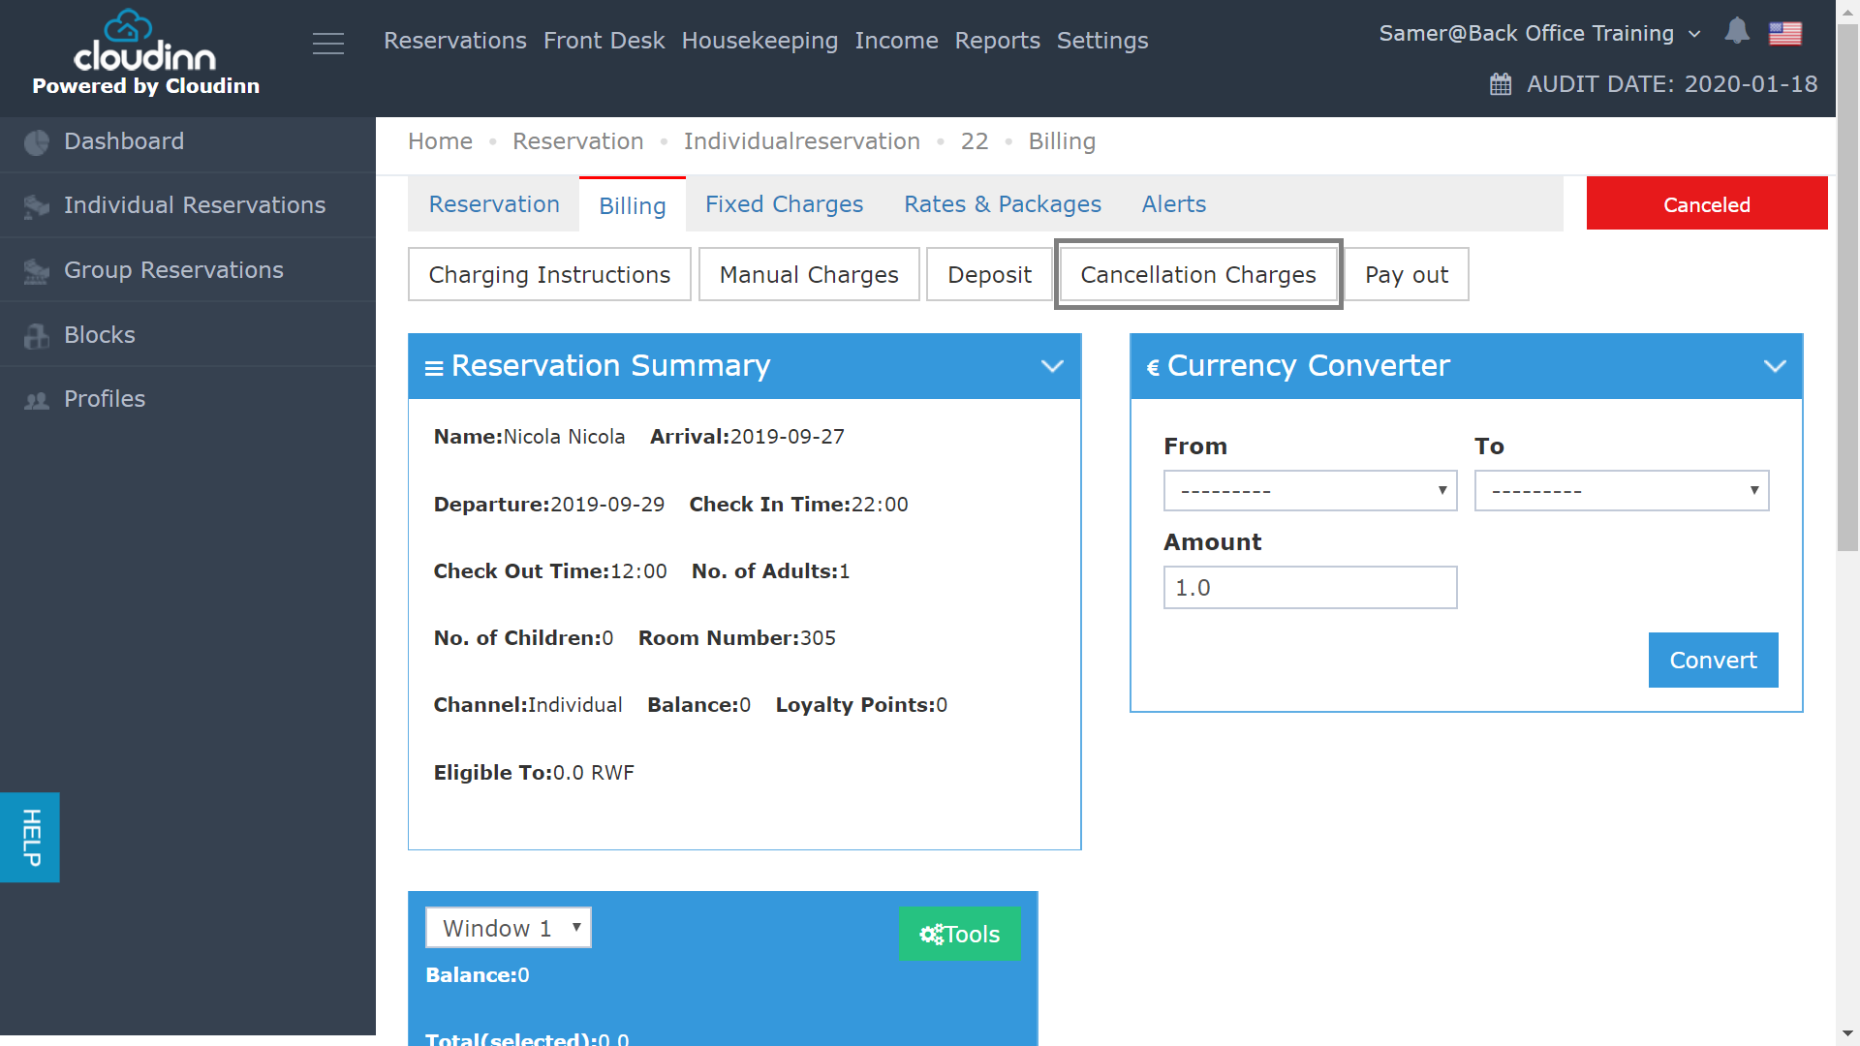Click the Pay out button

[x=1407, y=275]
